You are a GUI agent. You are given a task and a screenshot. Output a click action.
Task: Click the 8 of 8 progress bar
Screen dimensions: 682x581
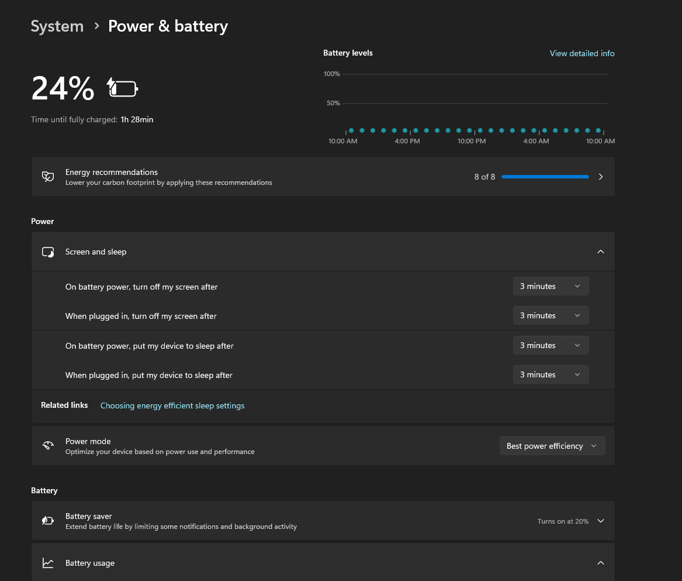point(545,177)
